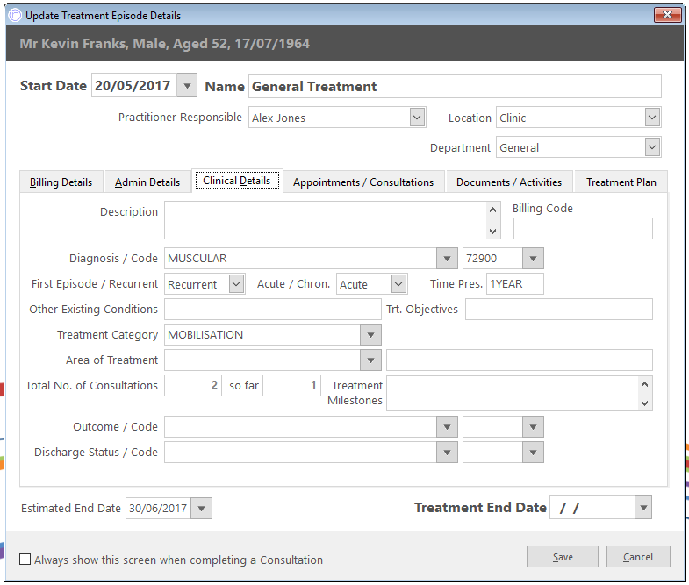Click the Treatment End Date field

tap(592, 507)
